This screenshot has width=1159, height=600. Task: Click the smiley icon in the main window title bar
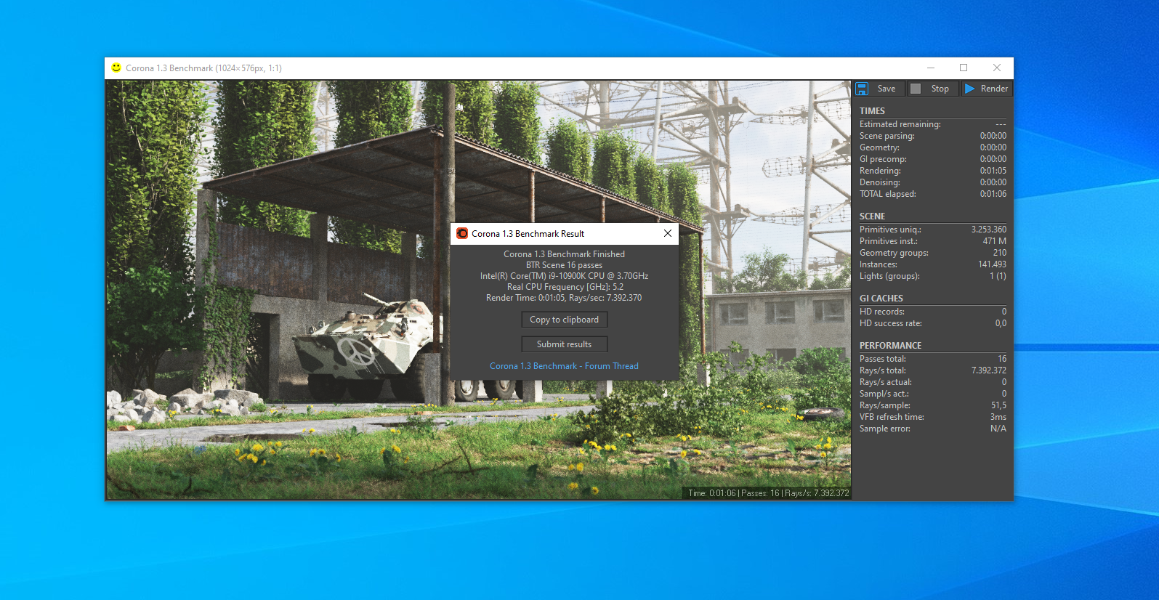[x=116, y=68]
